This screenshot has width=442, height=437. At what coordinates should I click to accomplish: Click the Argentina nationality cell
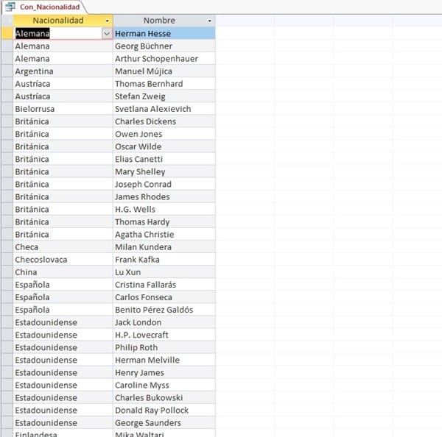coord(63,71)
